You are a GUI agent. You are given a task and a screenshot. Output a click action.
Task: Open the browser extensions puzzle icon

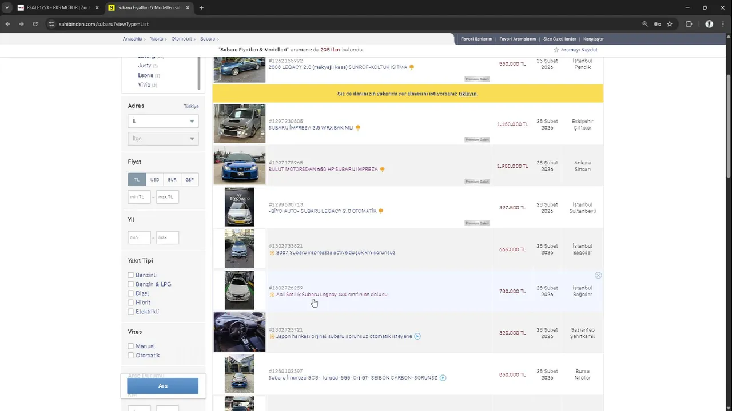point(689,24)
